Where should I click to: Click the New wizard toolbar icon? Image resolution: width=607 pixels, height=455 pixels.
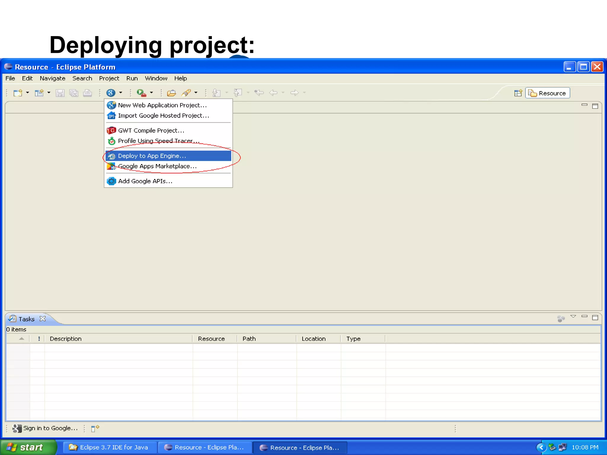[17, 93]
